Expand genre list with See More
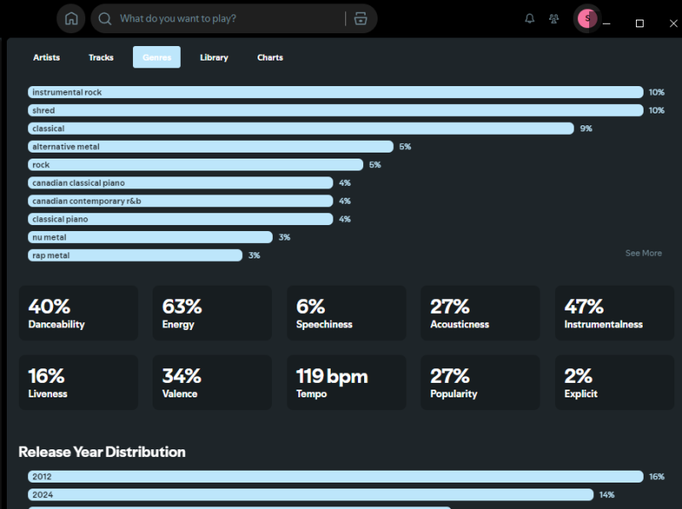The height and width of the screenshot is (509, 682). [643, 253]
